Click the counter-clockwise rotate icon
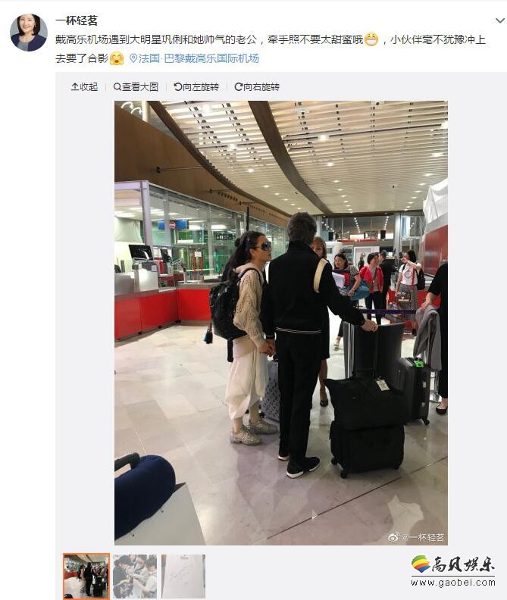Image resolution: width=507 pixels, height=600 pixels. tap(177, 87)
